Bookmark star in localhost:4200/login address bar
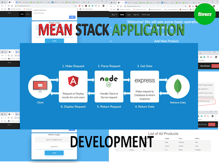This screenshot has height=163, width=219. (x=76, y=6)
